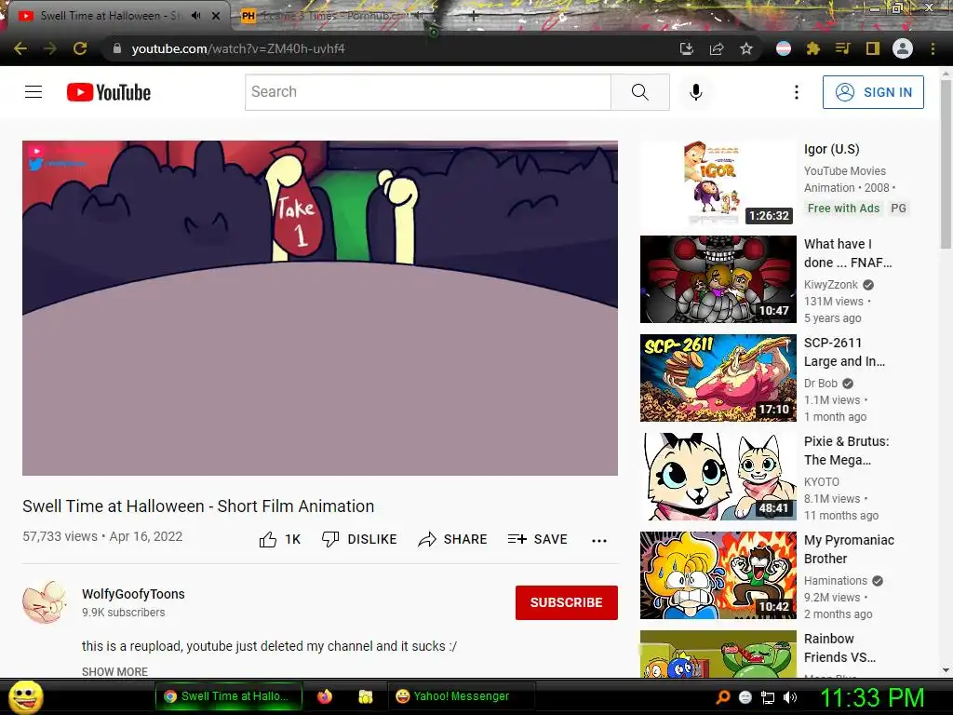The width and height of the screenshot is (953, 715).
Task: Start voice search with microphone icon
Action: (696, 92)
